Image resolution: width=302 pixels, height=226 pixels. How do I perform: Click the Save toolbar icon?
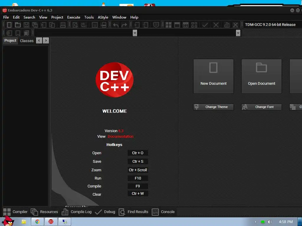[26, 25]
